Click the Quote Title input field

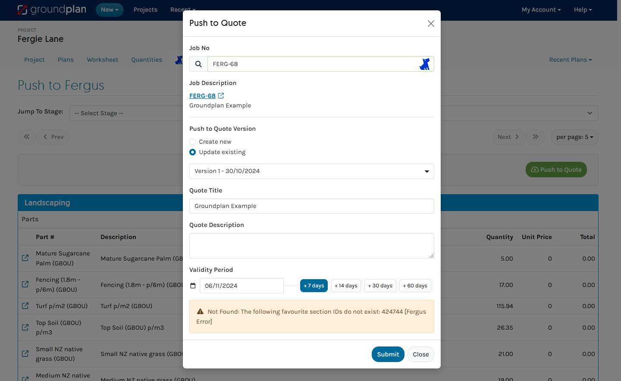[x=312, y=206]
